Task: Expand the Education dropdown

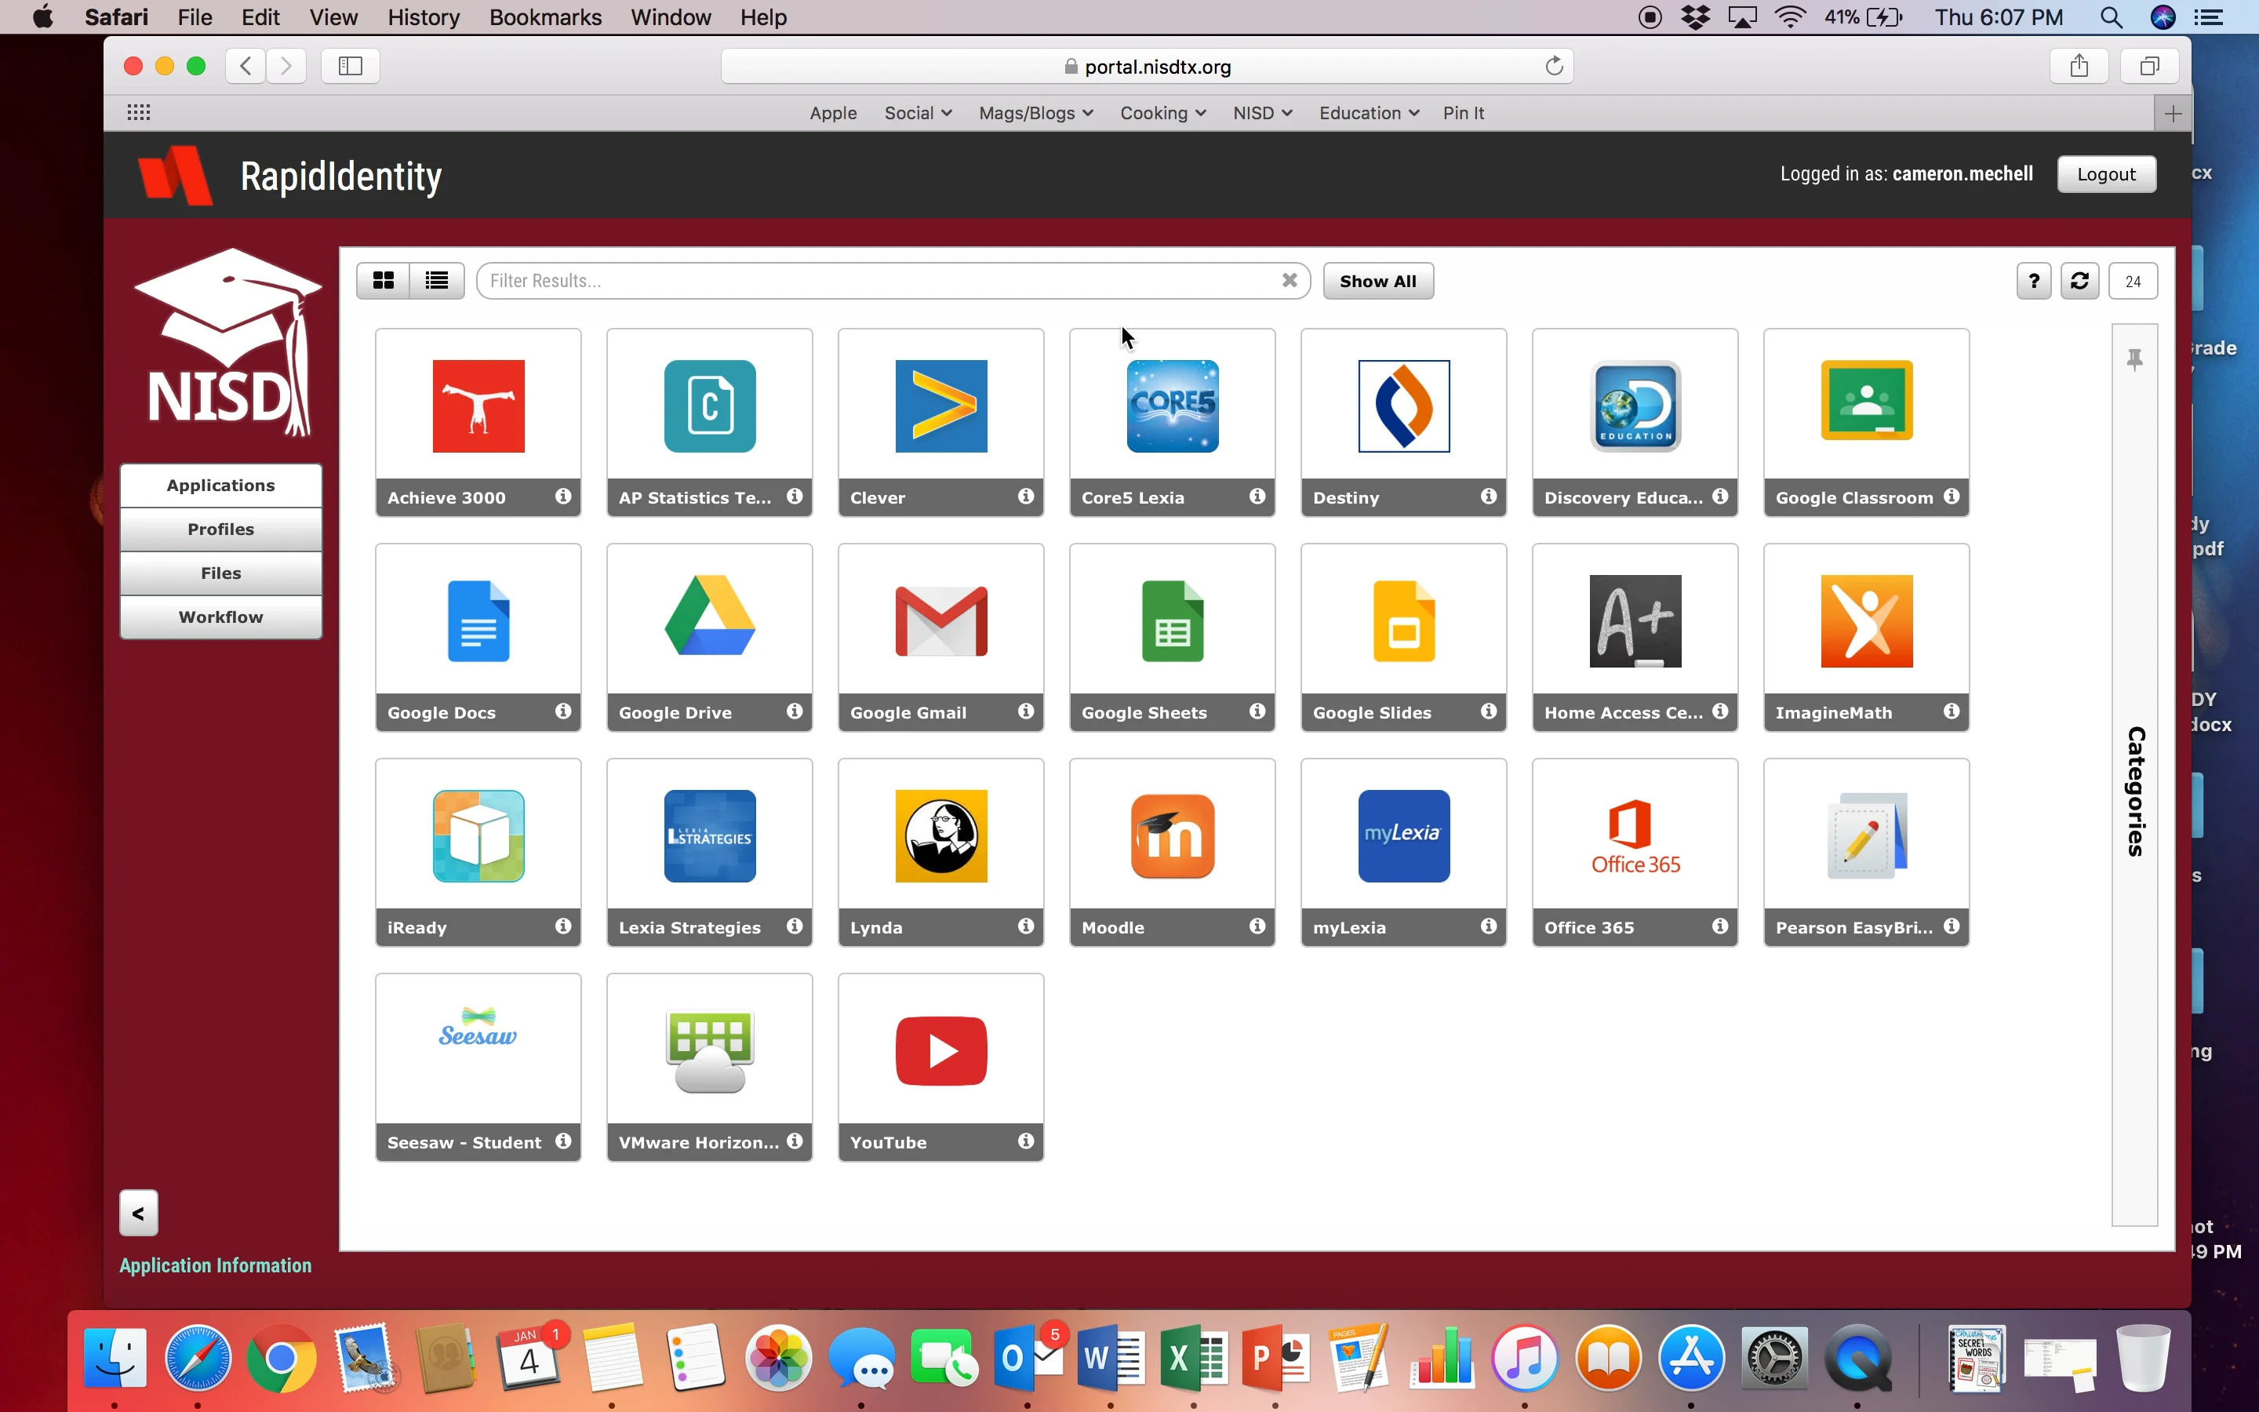Action: click(x=1366, y=112)
